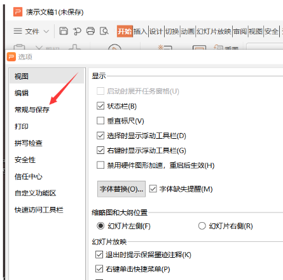Click the Undo icon in quick toolbar
The height and width of the screenshot is (280, 283).
(x=77, y=31)
